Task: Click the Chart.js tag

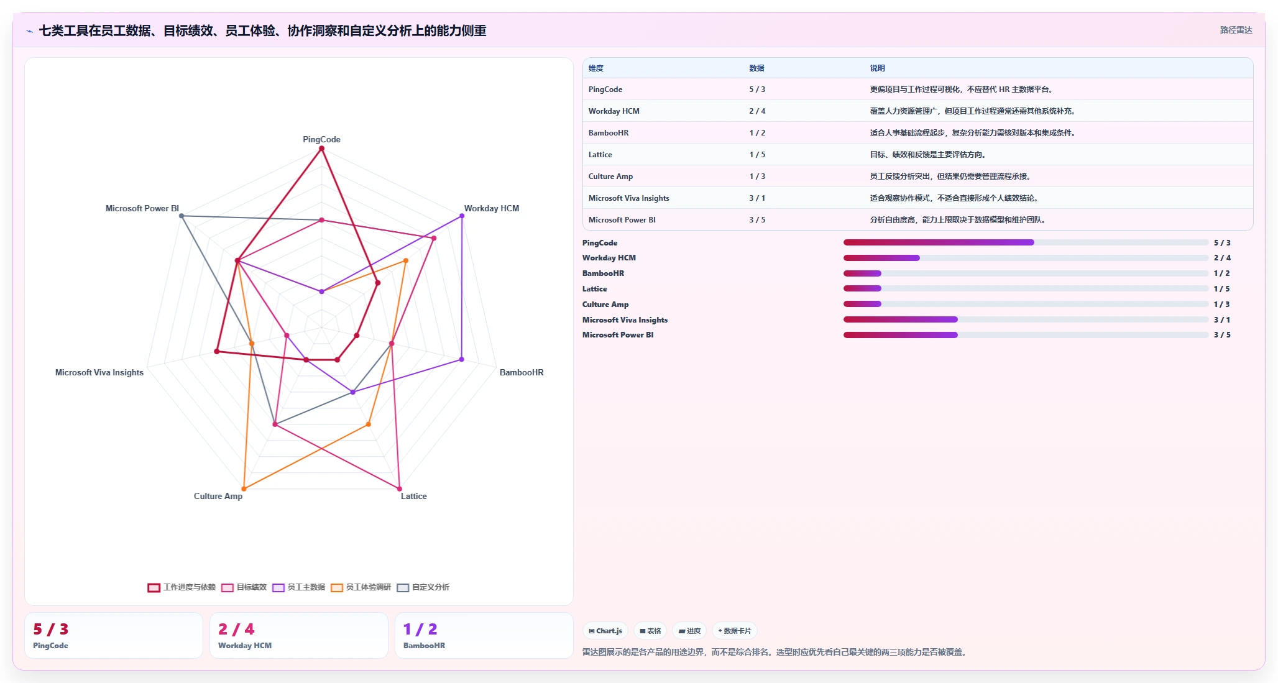Action: click(605, 631)
